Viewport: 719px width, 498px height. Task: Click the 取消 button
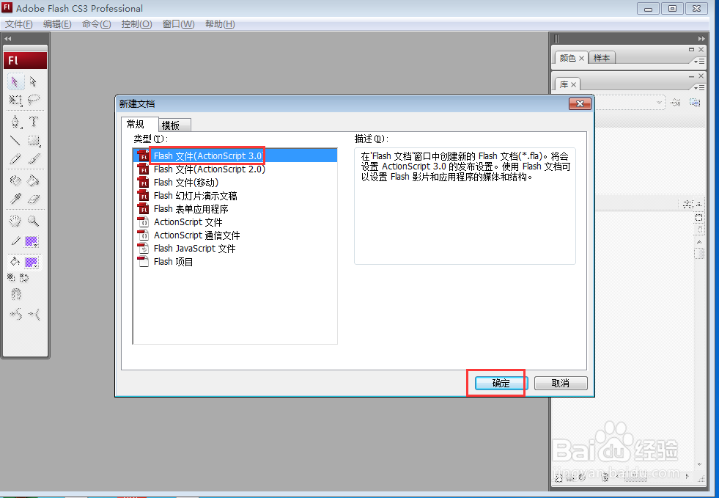pyautogui.click(x=561, y=384)
